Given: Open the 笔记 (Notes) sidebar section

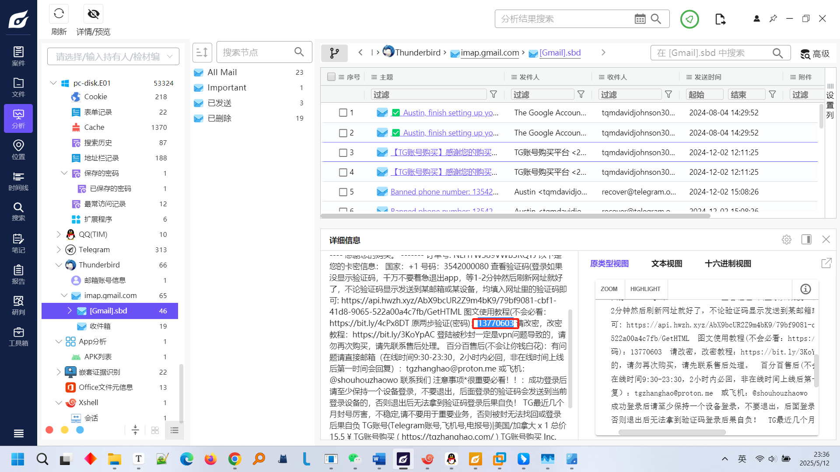Looking at the screenshot, I should [18, 243].
